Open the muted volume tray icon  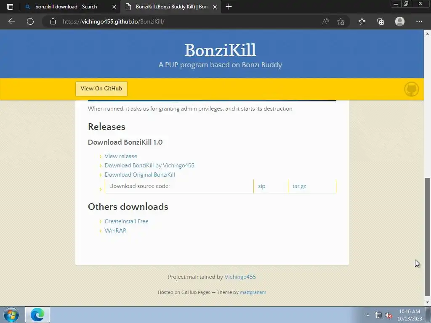(388, 315)
